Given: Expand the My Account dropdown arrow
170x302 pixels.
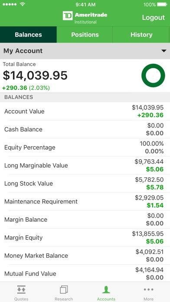Looking at the screenshot, I should (x=163, y=51).
